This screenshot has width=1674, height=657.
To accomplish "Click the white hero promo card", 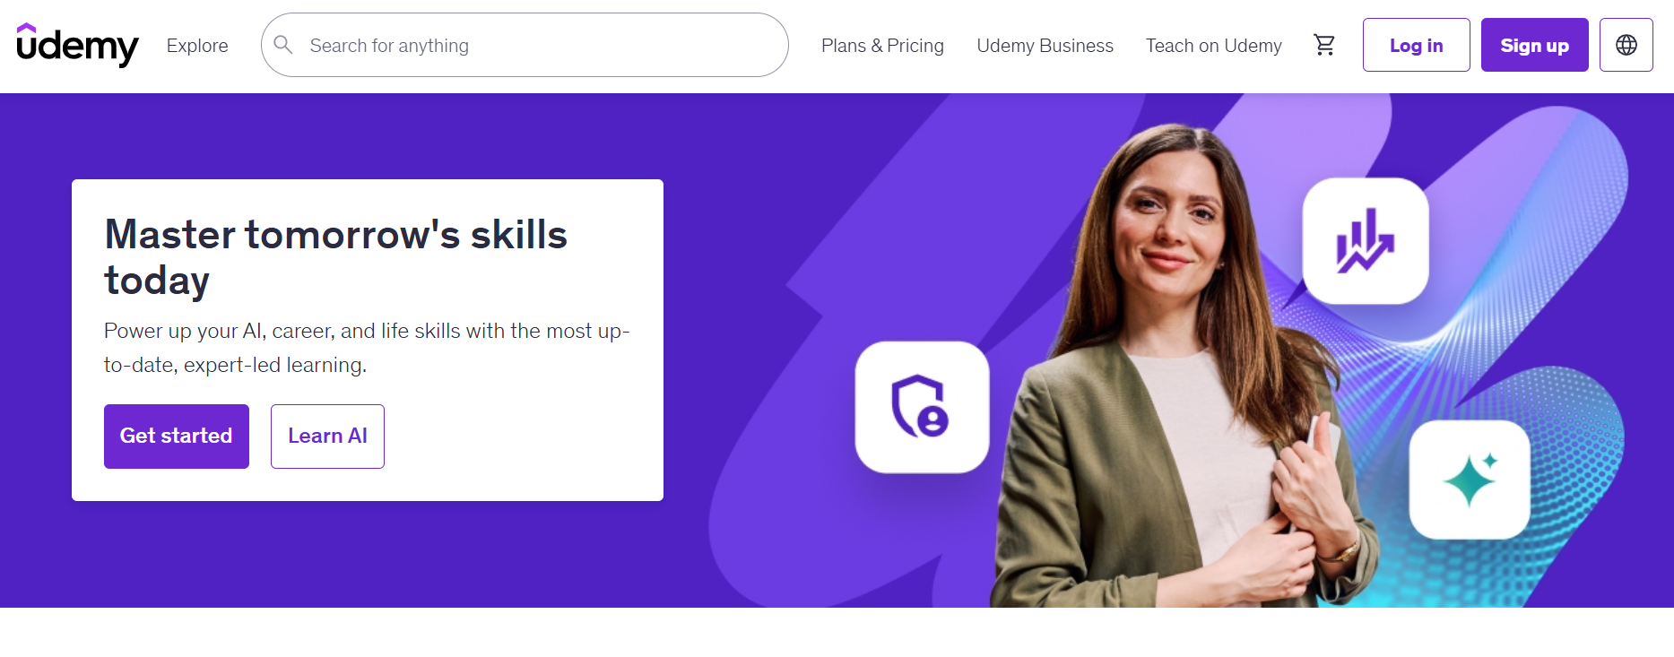I will (x=368, y=340).
